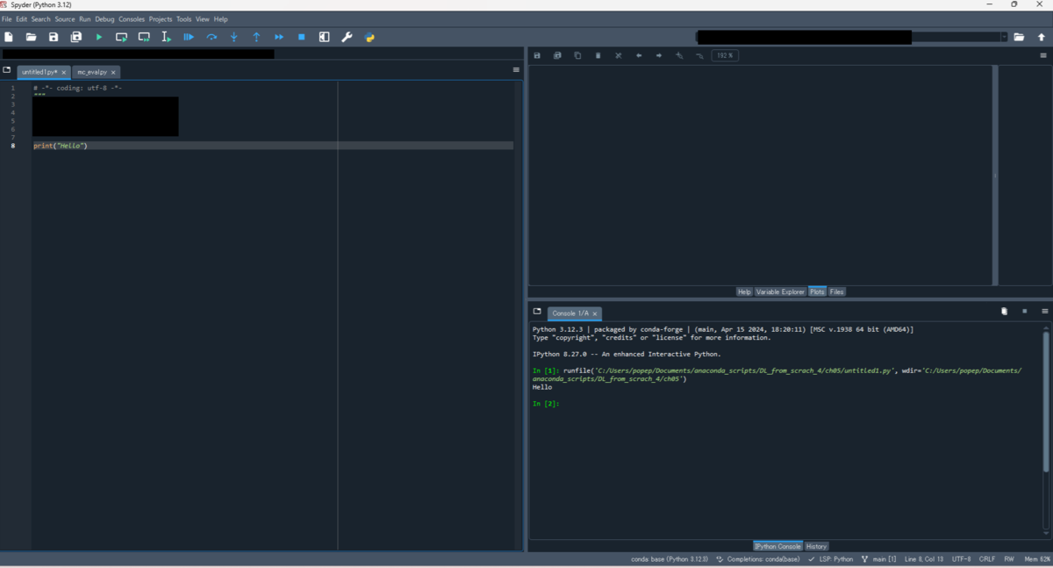Image resolution: width=1053 pixels, height=568 pixels.
Task: Open the Projects menu
Action: [161, 19]
